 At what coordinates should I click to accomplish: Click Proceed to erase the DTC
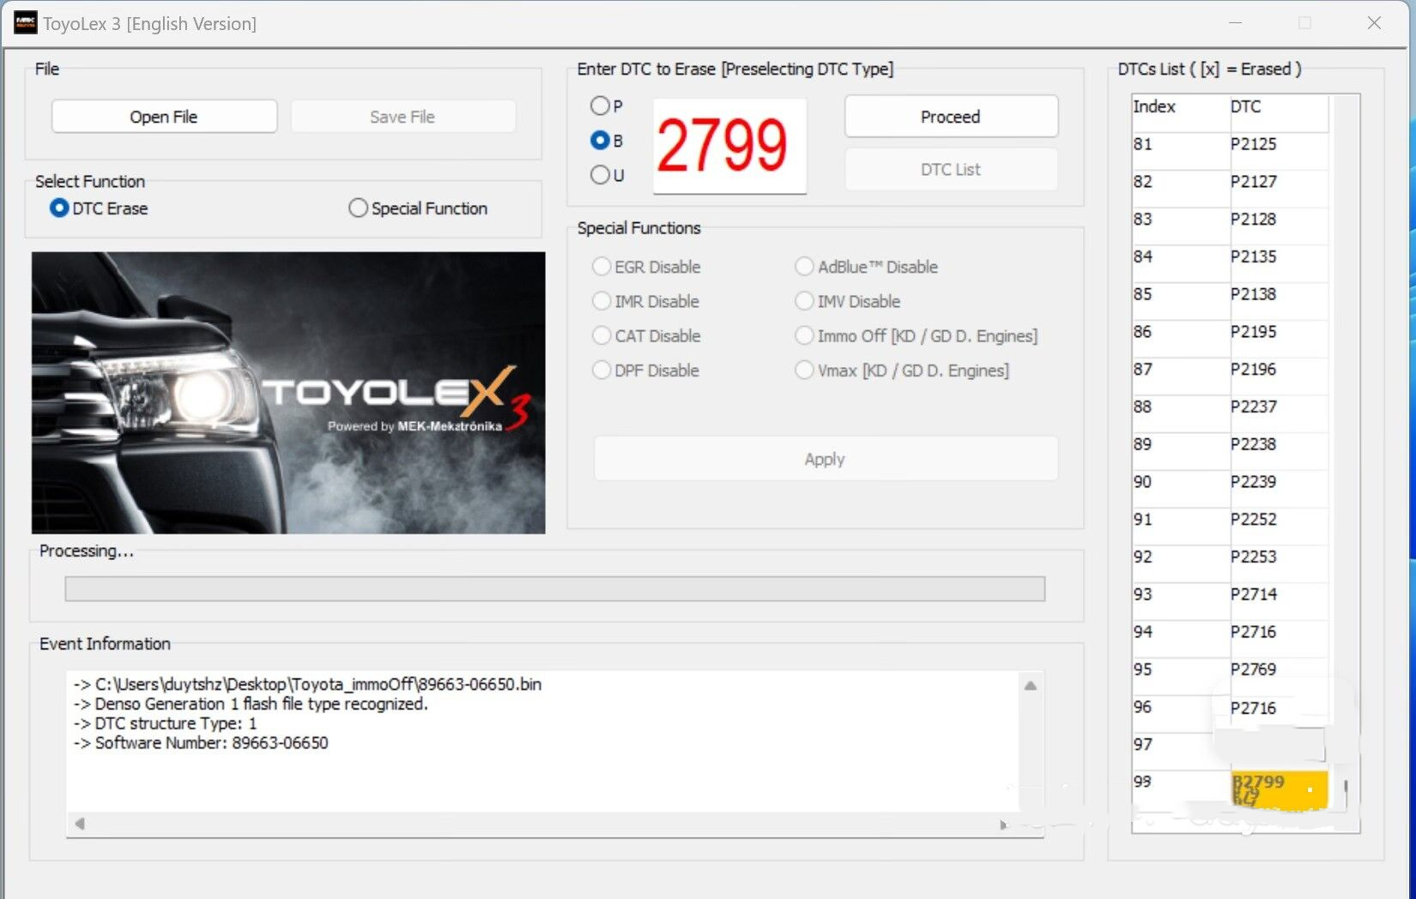951,117
